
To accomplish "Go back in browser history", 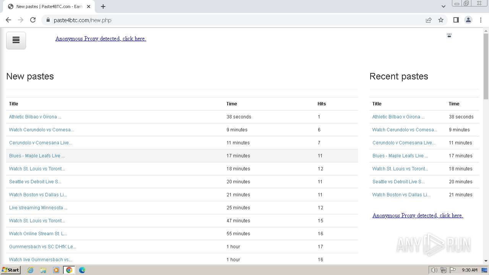I will [x=8, y=20].
